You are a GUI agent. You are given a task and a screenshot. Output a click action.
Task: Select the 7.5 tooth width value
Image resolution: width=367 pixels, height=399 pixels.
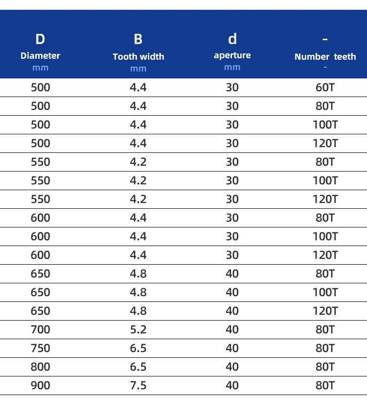[138, 385]
